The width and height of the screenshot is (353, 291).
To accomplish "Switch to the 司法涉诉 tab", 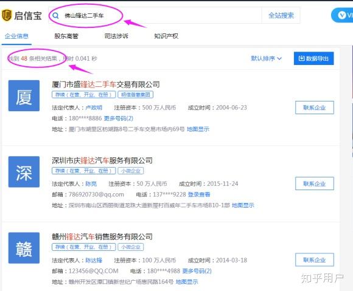I will [x=116, y=36].
